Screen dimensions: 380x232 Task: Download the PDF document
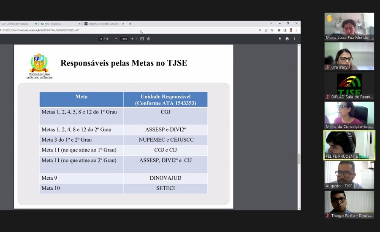(x=280, y=39)
